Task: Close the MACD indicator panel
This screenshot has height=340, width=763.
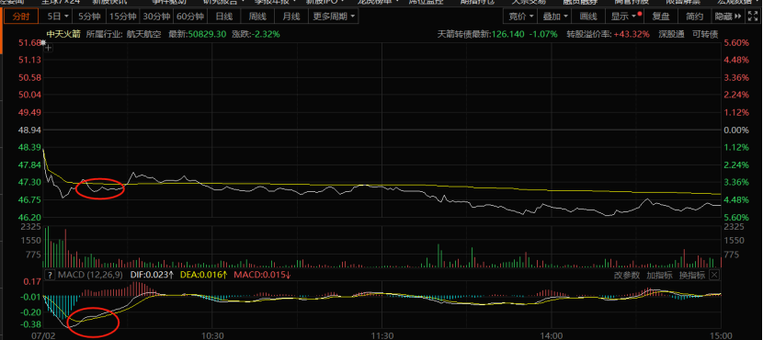Action: tap(714, 276)
